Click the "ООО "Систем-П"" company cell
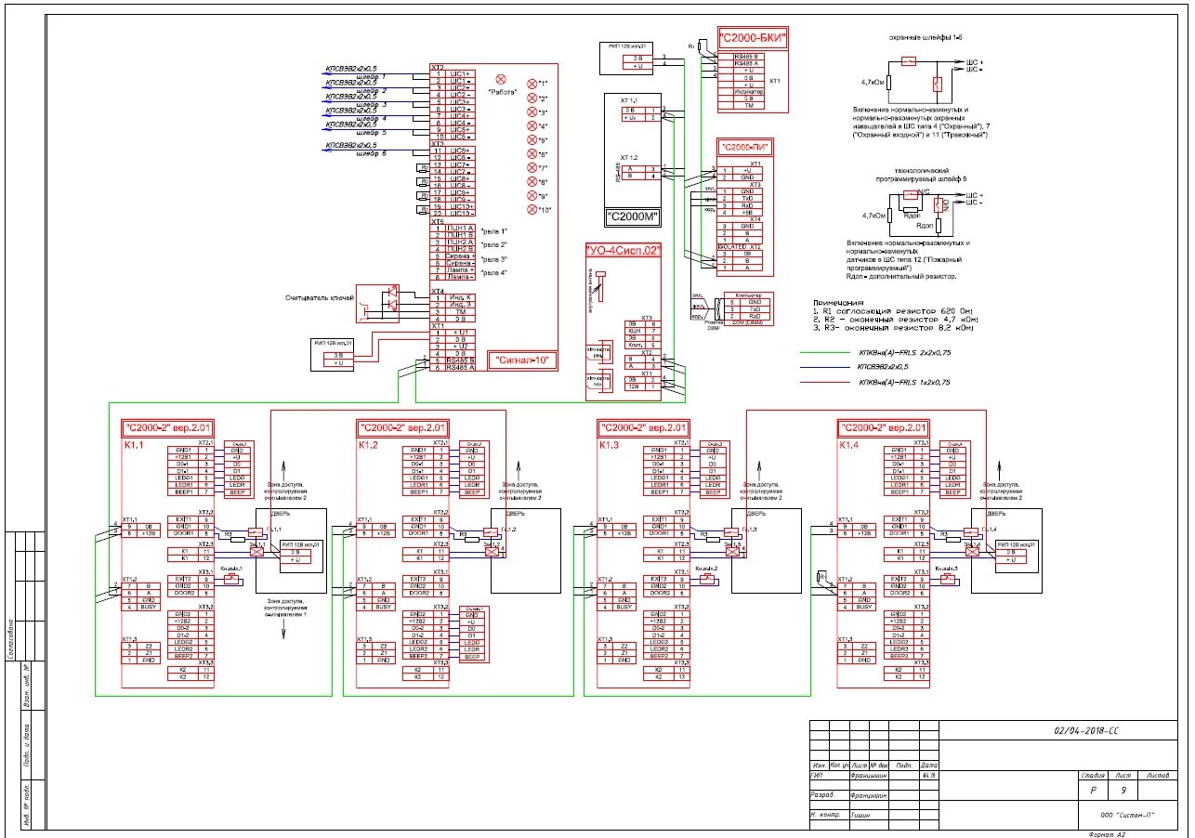 1126,815
